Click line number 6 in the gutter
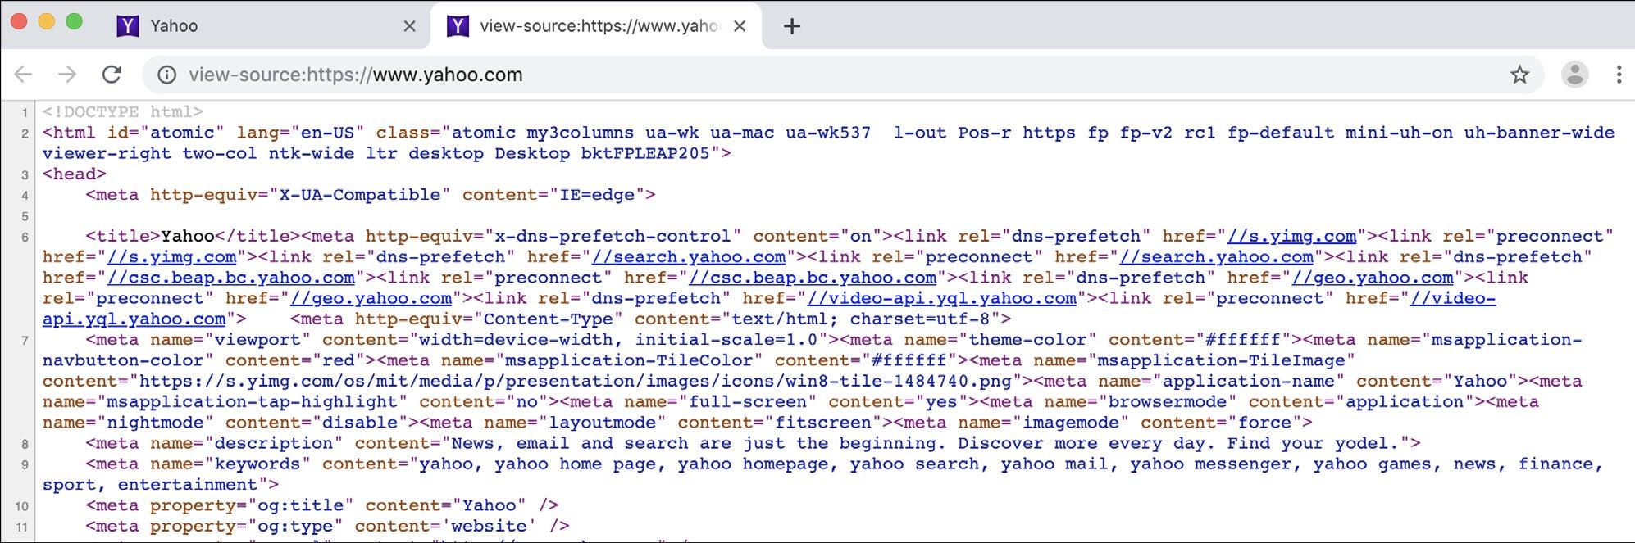 click(x=25, y=238)
